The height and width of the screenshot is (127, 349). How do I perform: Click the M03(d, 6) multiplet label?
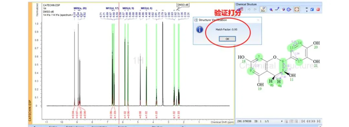[x=146, y=8]
